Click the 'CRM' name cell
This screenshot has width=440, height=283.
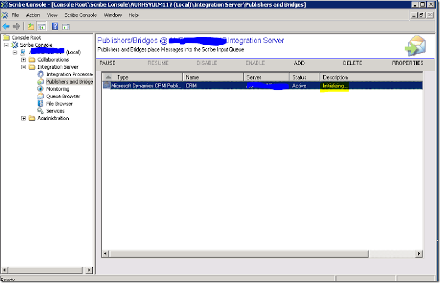point(191,86)
